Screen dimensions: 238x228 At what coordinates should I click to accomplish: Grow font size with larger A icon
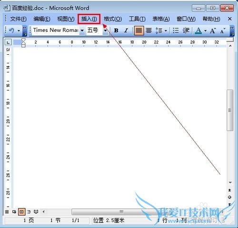point(213,30)
